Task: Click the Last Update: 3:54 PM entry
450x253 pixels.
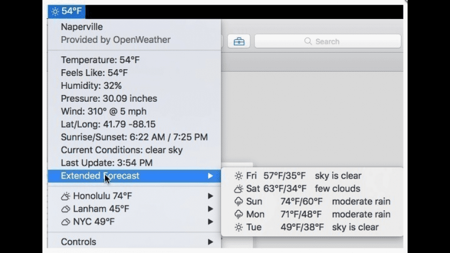Action: [x=107, y=163]
